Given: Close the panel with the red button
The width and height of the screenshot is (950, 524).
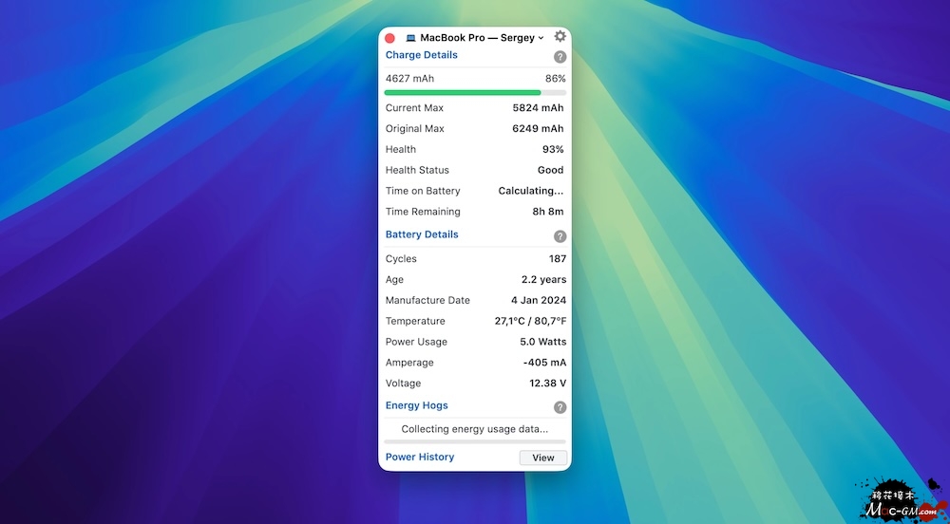Looking at the screenshot, I should click(389, 38).
